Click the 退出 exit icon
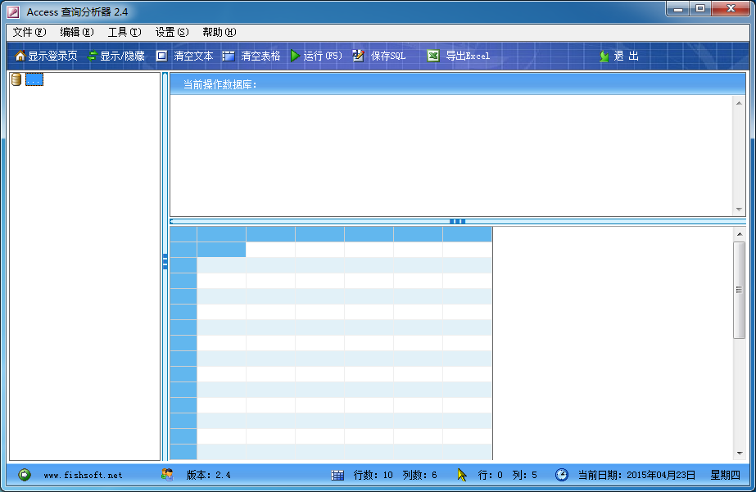Viewport: 756px width, 492px height. coord(604,56)
